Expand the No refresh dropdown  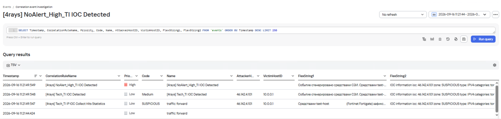pyautogui.click(x=403, y=14)
